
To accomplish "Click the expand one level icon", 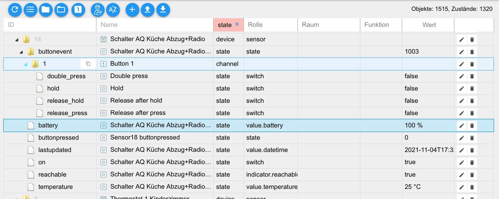I will (78, 10).
